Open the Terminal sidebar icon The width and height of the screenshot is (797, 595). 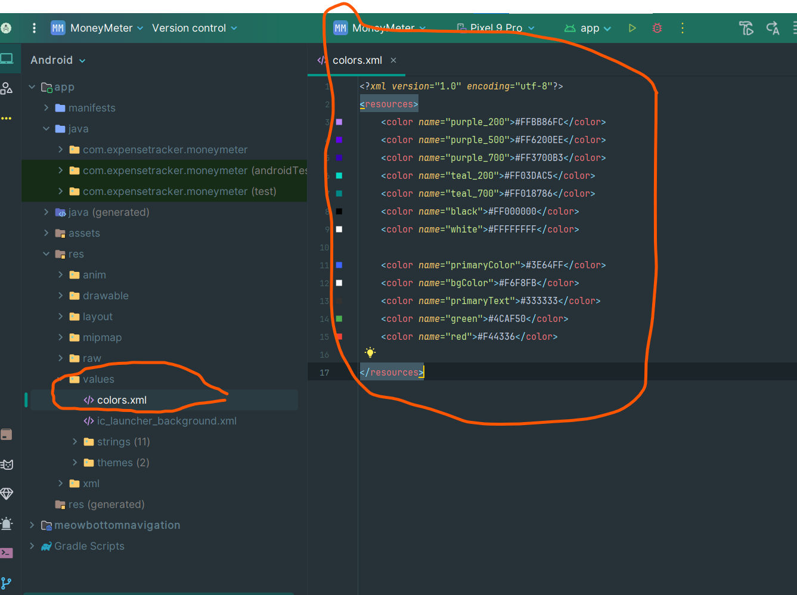[7, 553]
